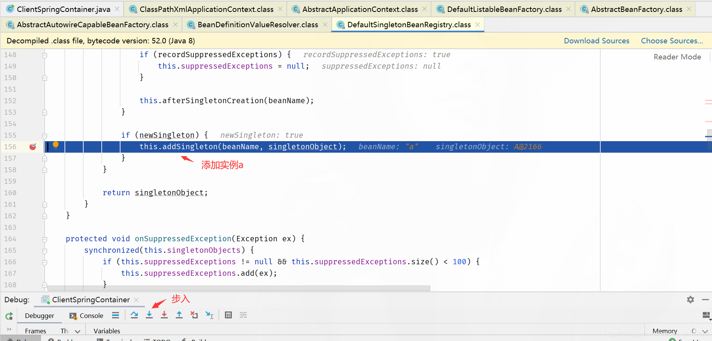Viewport: 712px width, 341px height.
Task: Expand the threads dropdown chevron
Action: coord(78,331)
